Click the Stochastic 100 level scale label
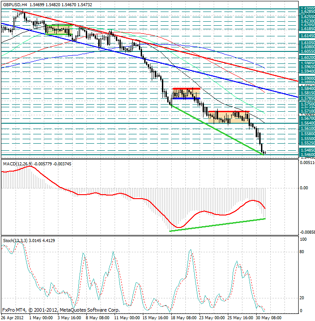This screenshot has height=321, width=315. 303,239
